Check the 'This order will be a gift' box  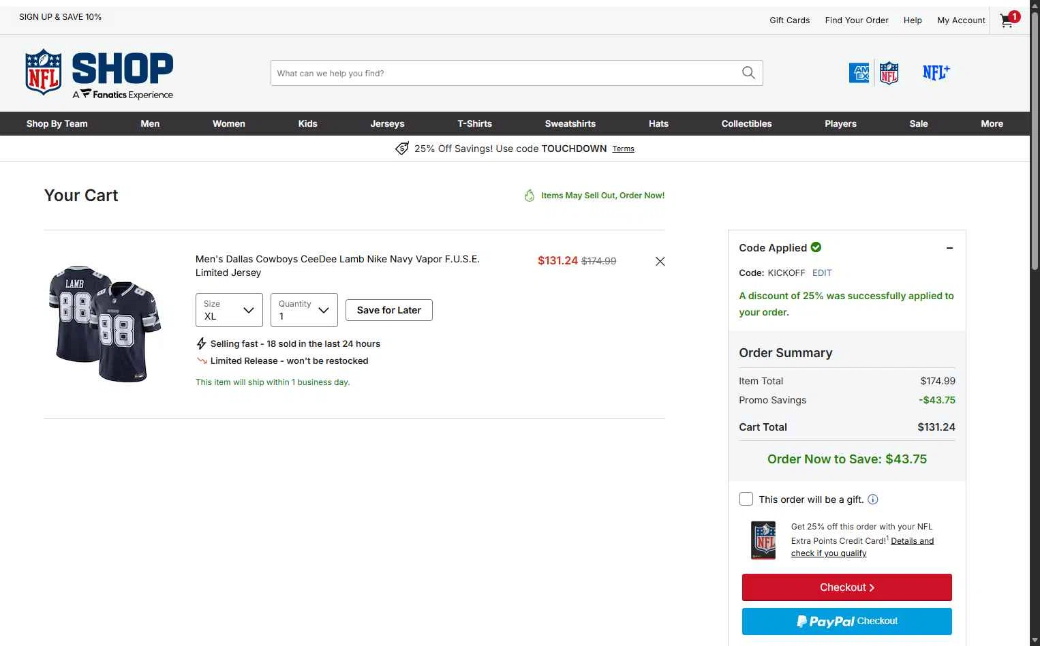[746, 499]
